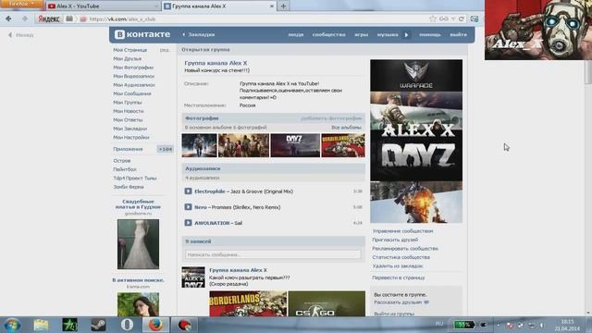
Task: Click the VKontakte logo in header
Action: point(142,34)
